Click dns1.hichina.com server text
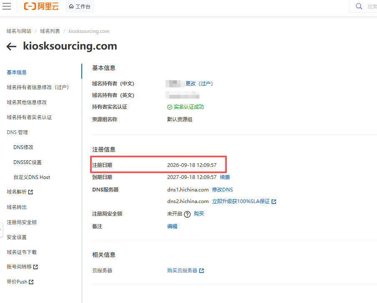 click(x=188, y=190)
